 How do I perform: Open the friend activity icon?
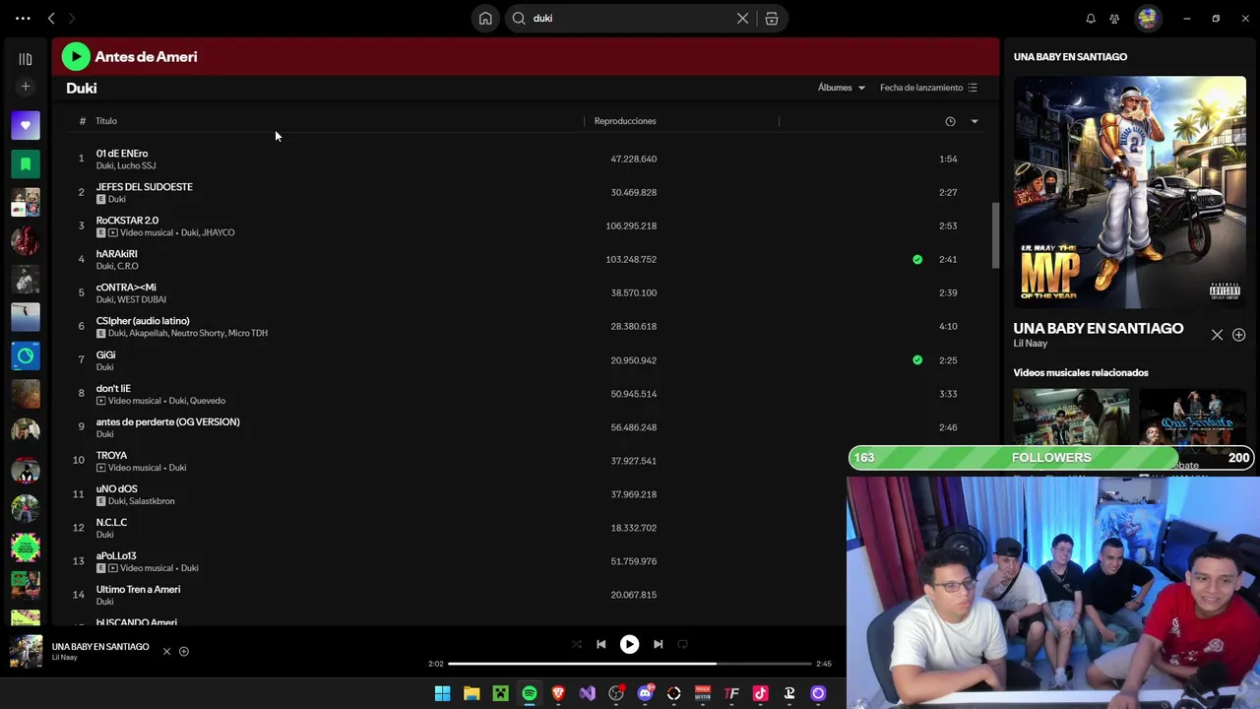pyautogui.click(x=1114, y=18)
